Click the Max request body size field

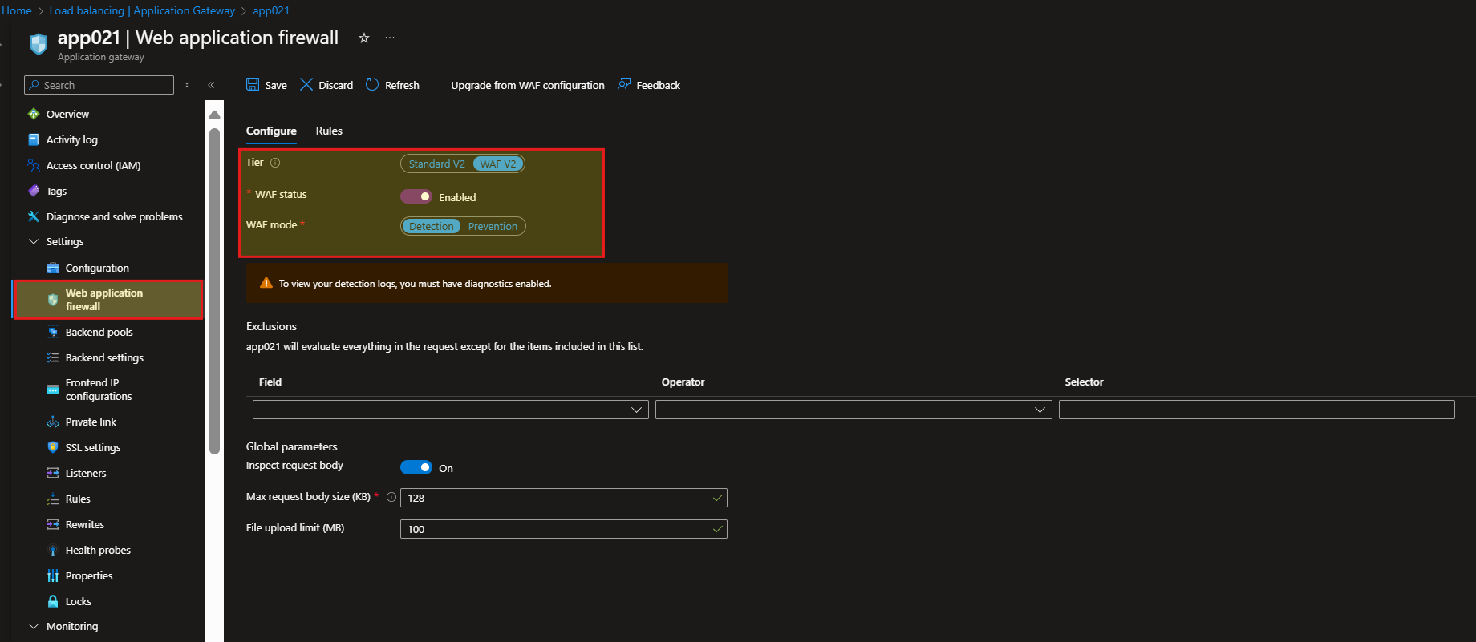coord(564,498)
